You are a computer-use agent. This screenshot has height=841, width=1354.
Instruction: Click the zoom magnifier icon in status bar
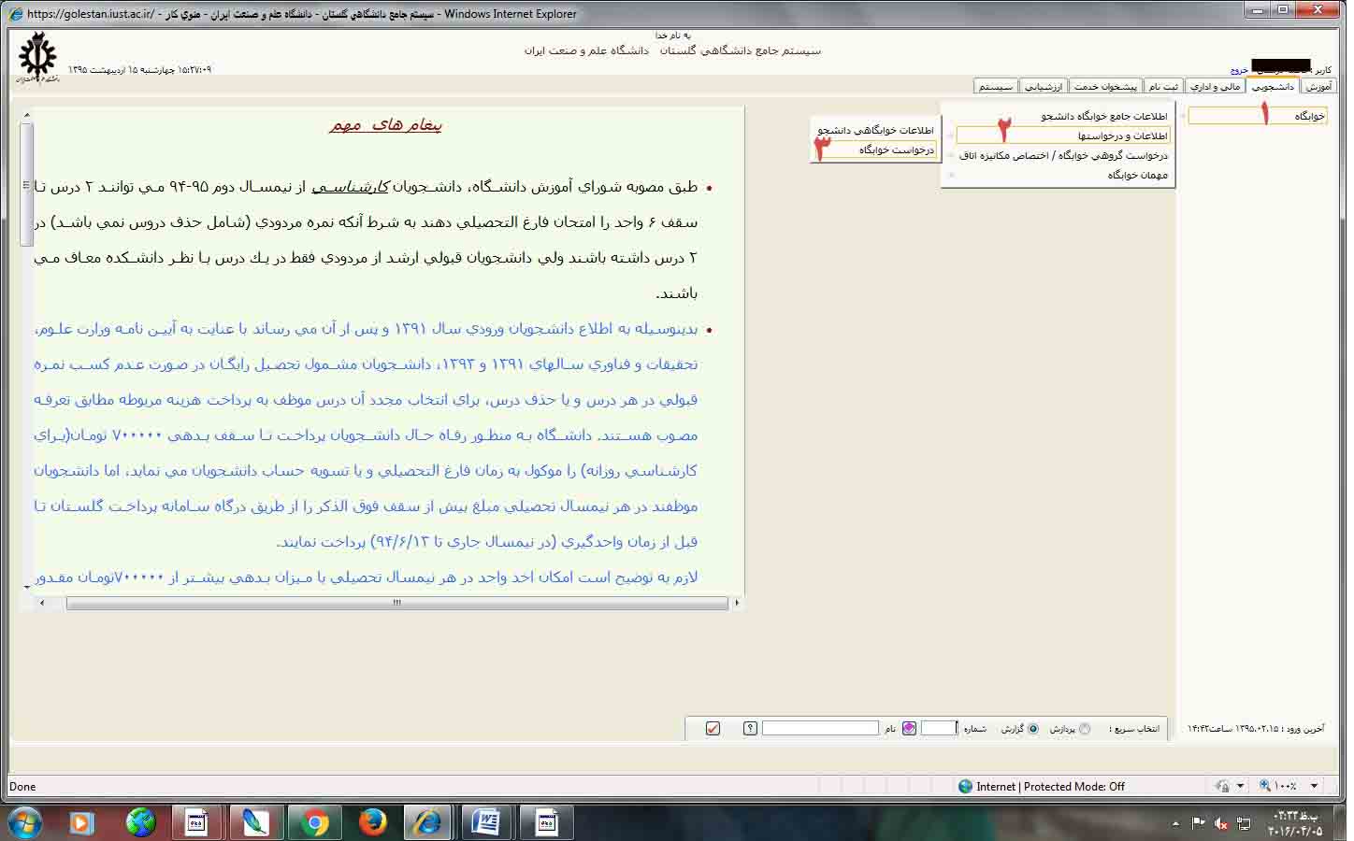point(1265,786)
